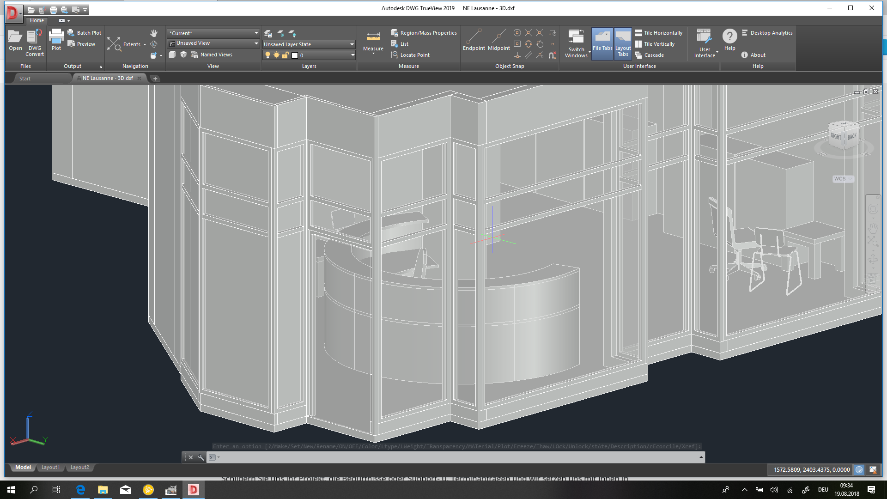Switch to the Layout1 tab
The width and height of the screenshot is (887, 499).
tap(50, 467)
